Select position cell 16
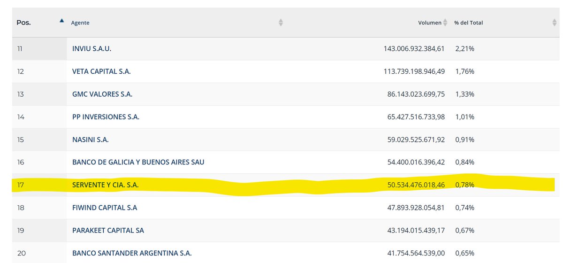Image resolution: width=563 pixels, height=263 pixels. click(x=39, y=162)
